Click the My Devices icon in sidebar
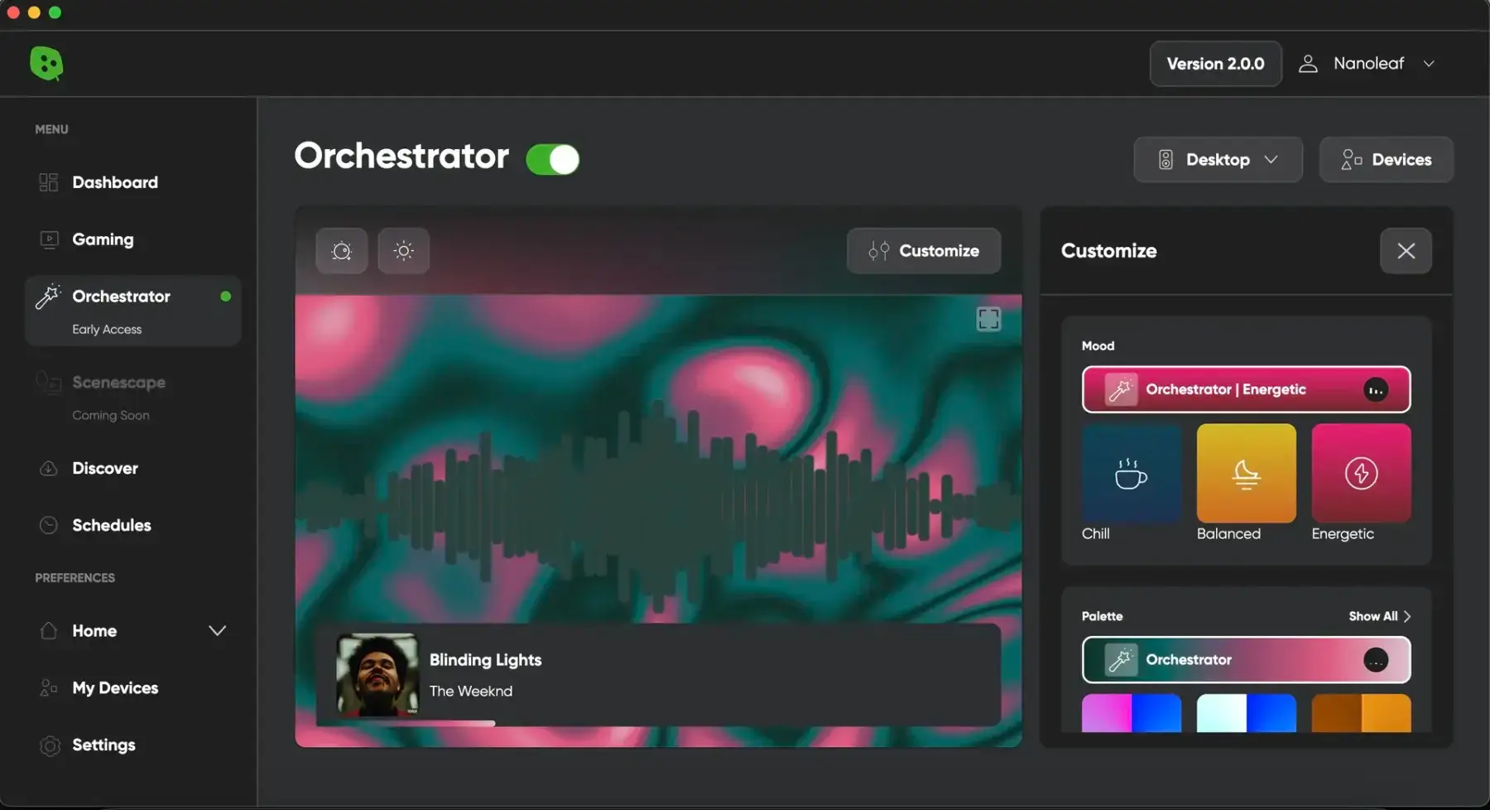Viewport: 1490px width, 810px height. point(49,687)
